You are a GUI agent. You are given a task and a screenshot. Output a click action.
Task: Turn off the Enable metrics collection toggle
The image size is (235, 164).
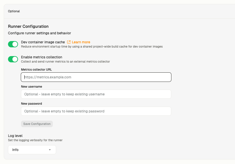(x=13, y=59)
